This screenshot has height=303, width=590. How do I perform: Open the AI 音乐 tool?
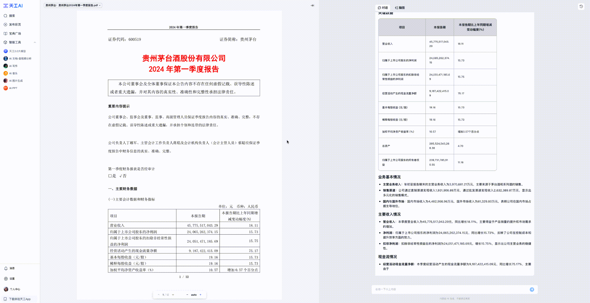(14, 73)
